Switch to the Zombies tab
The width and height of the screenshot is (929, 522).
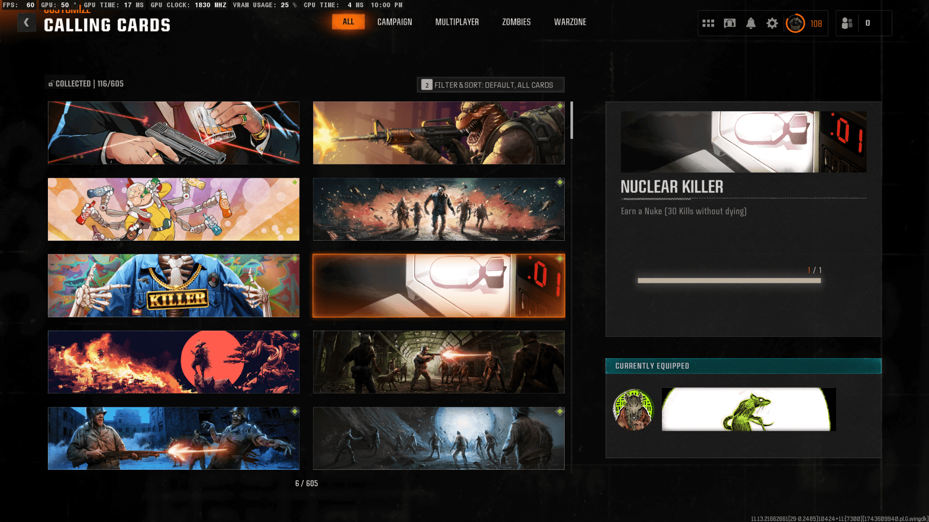(516, 22)
